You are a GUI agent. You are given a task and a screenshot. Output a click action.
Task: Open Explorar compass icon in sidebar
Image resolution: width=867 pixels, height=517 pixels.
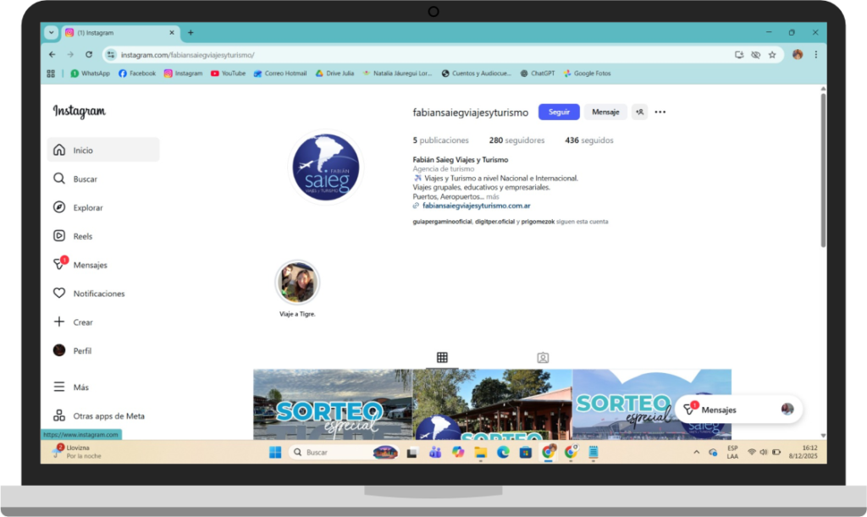click(59, 207)
